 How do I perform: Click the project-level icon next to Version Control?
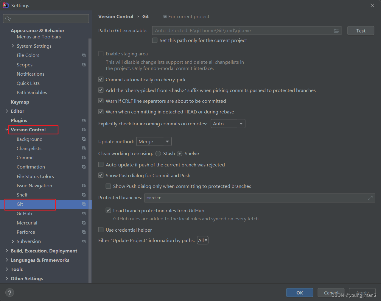point(84,130)
